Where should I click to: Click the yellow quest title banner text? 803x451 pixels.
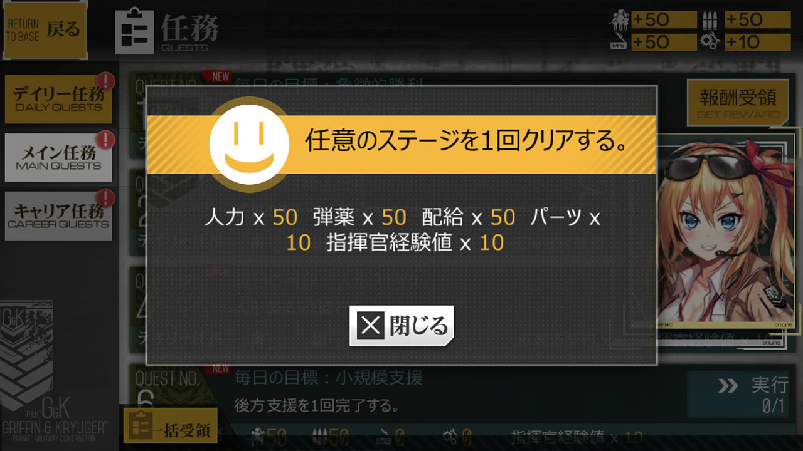point(467,142)
